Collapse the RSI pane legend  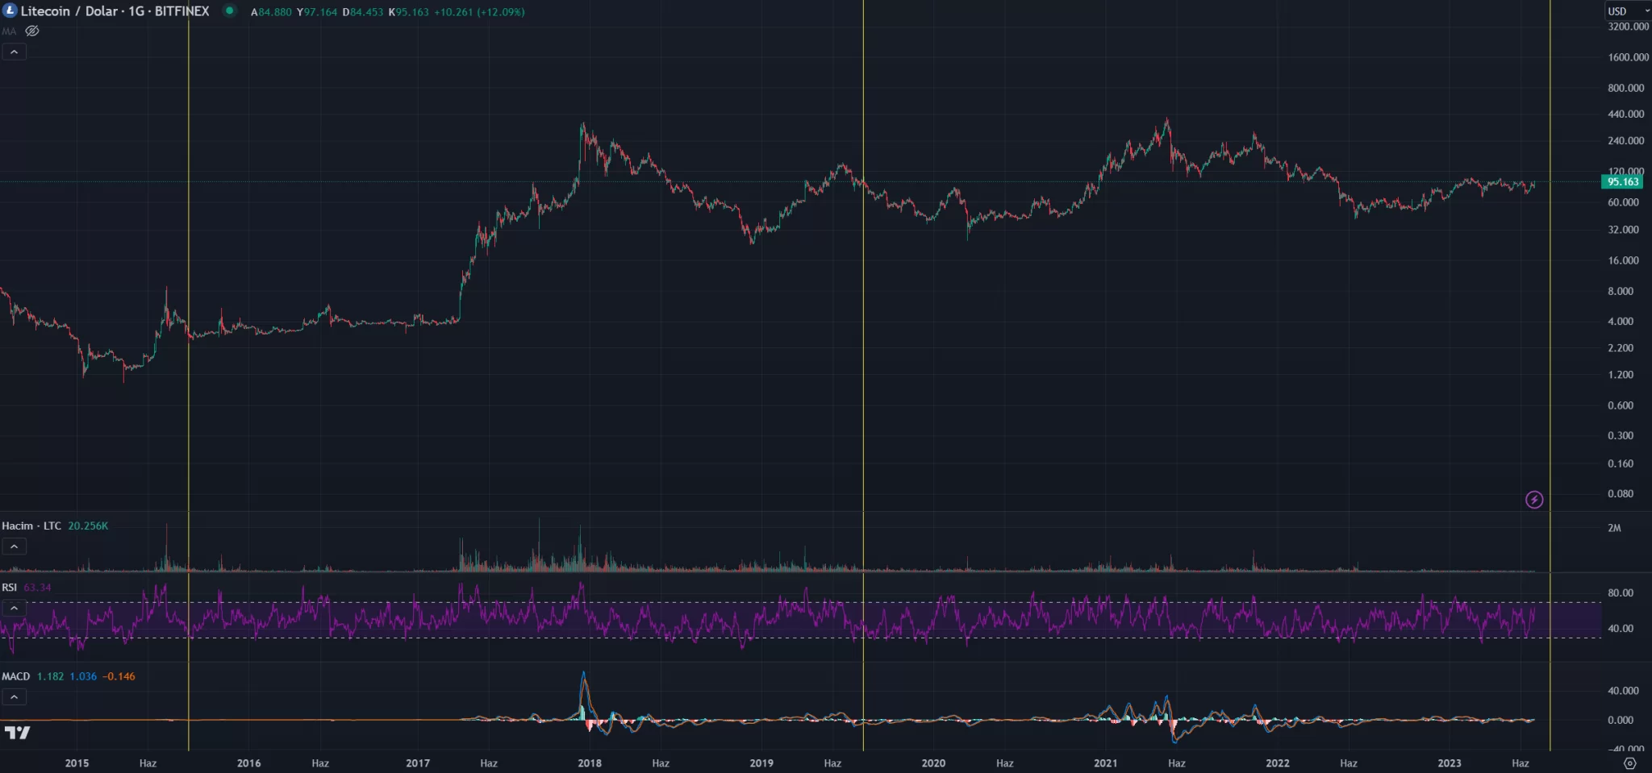[x=14, y=608]
